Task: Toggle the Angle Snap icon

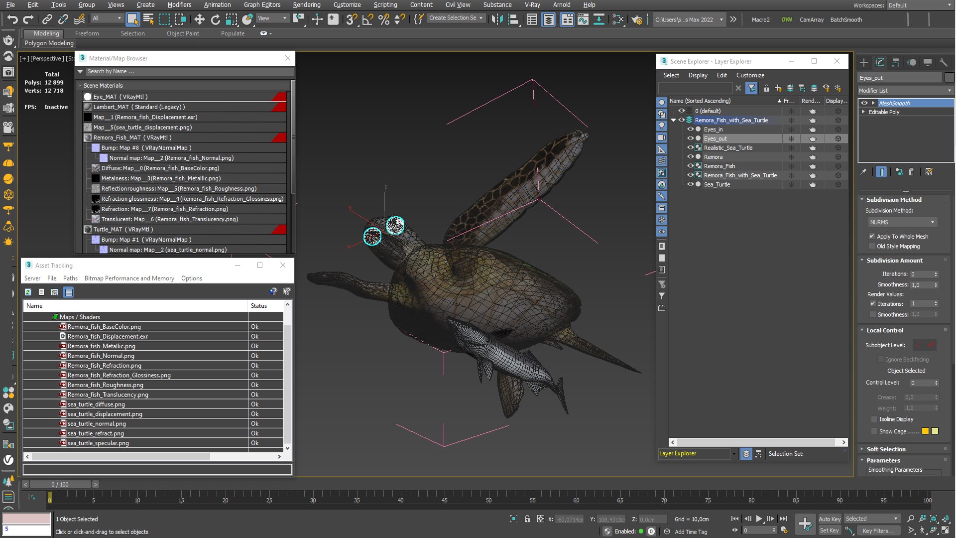Action: click(367, 19)
